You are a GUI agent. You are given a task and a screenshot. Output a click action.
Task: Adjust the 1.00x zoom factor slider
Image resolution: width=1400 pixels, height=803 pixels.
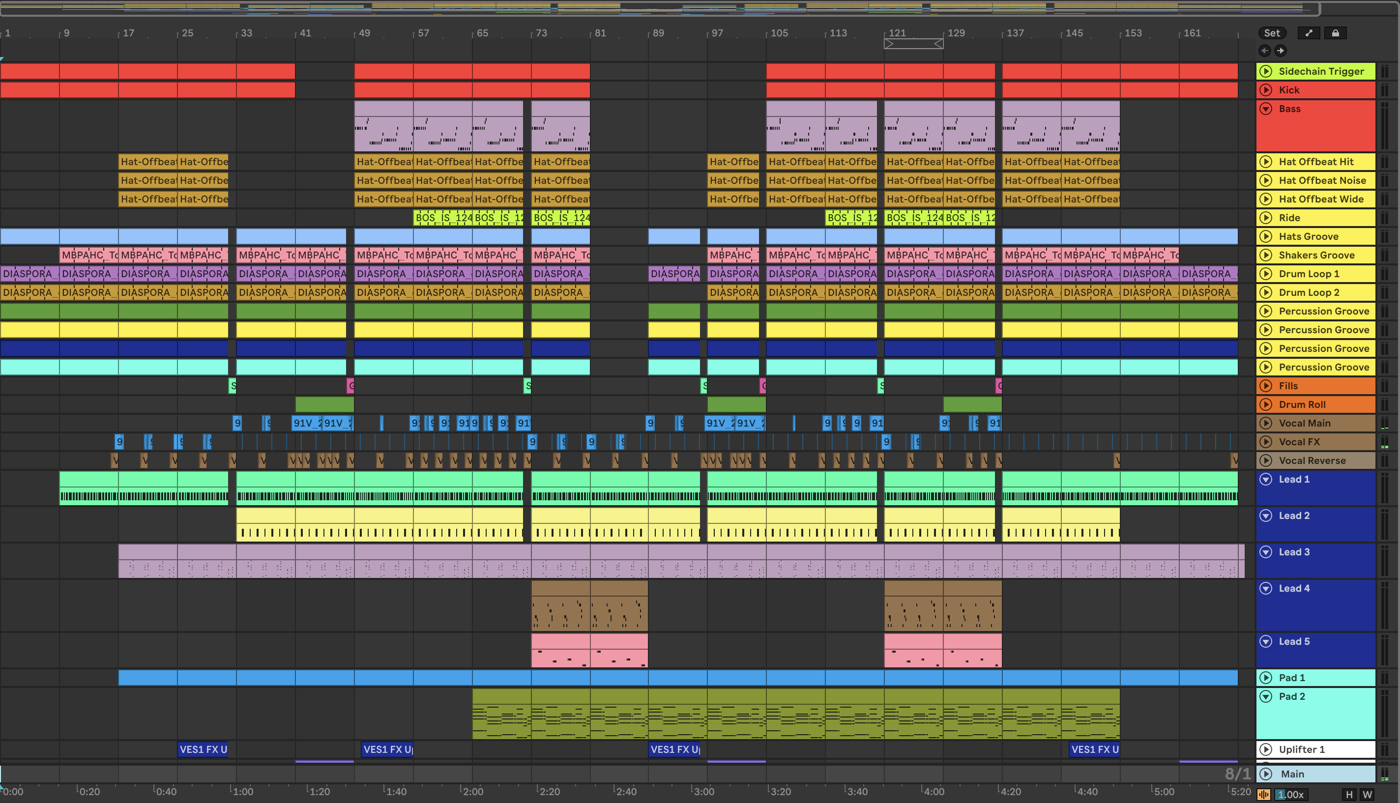pyautogui.click(x=1291, y=795)
